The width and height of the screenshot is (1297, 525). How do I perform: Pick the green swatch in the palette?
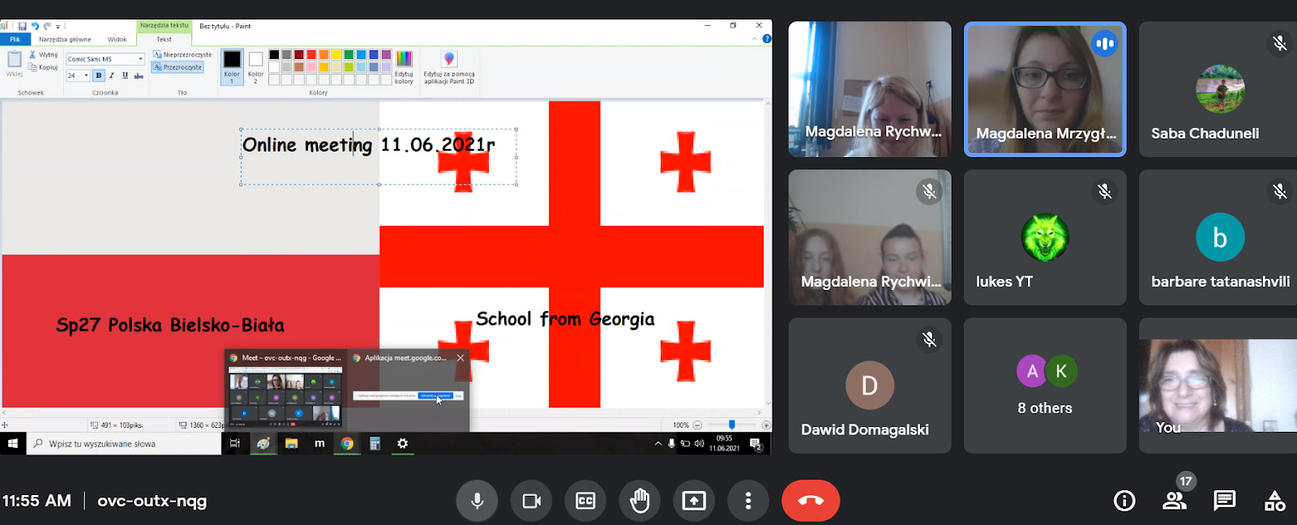click(349, 55)
